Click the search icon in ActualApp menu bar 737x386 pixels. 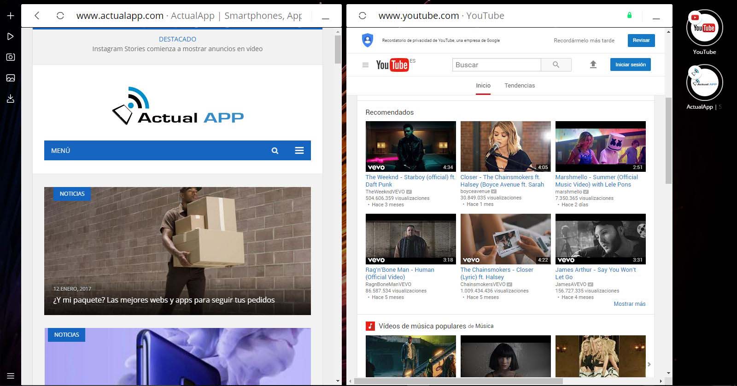pyautogui.click(x=275, y=151)
